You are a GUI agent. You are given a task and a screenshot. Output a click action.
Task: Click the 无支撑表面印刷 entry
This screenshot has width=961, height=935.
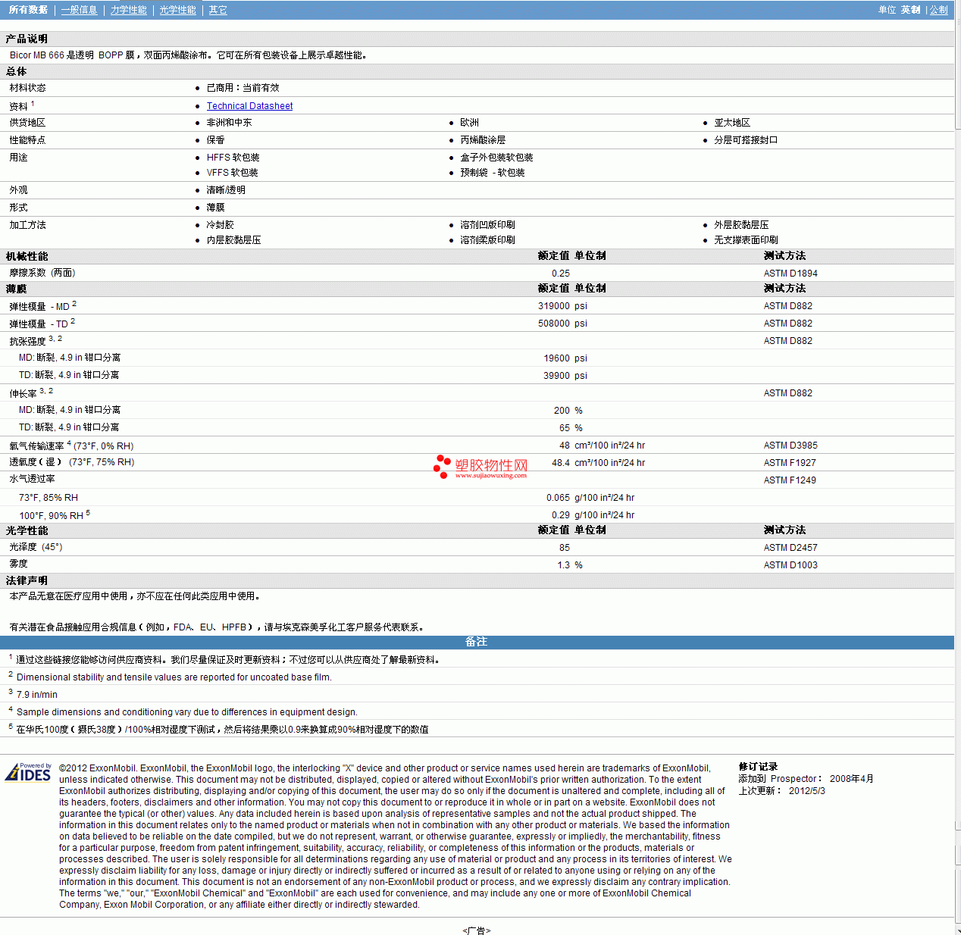click(746, 240)
